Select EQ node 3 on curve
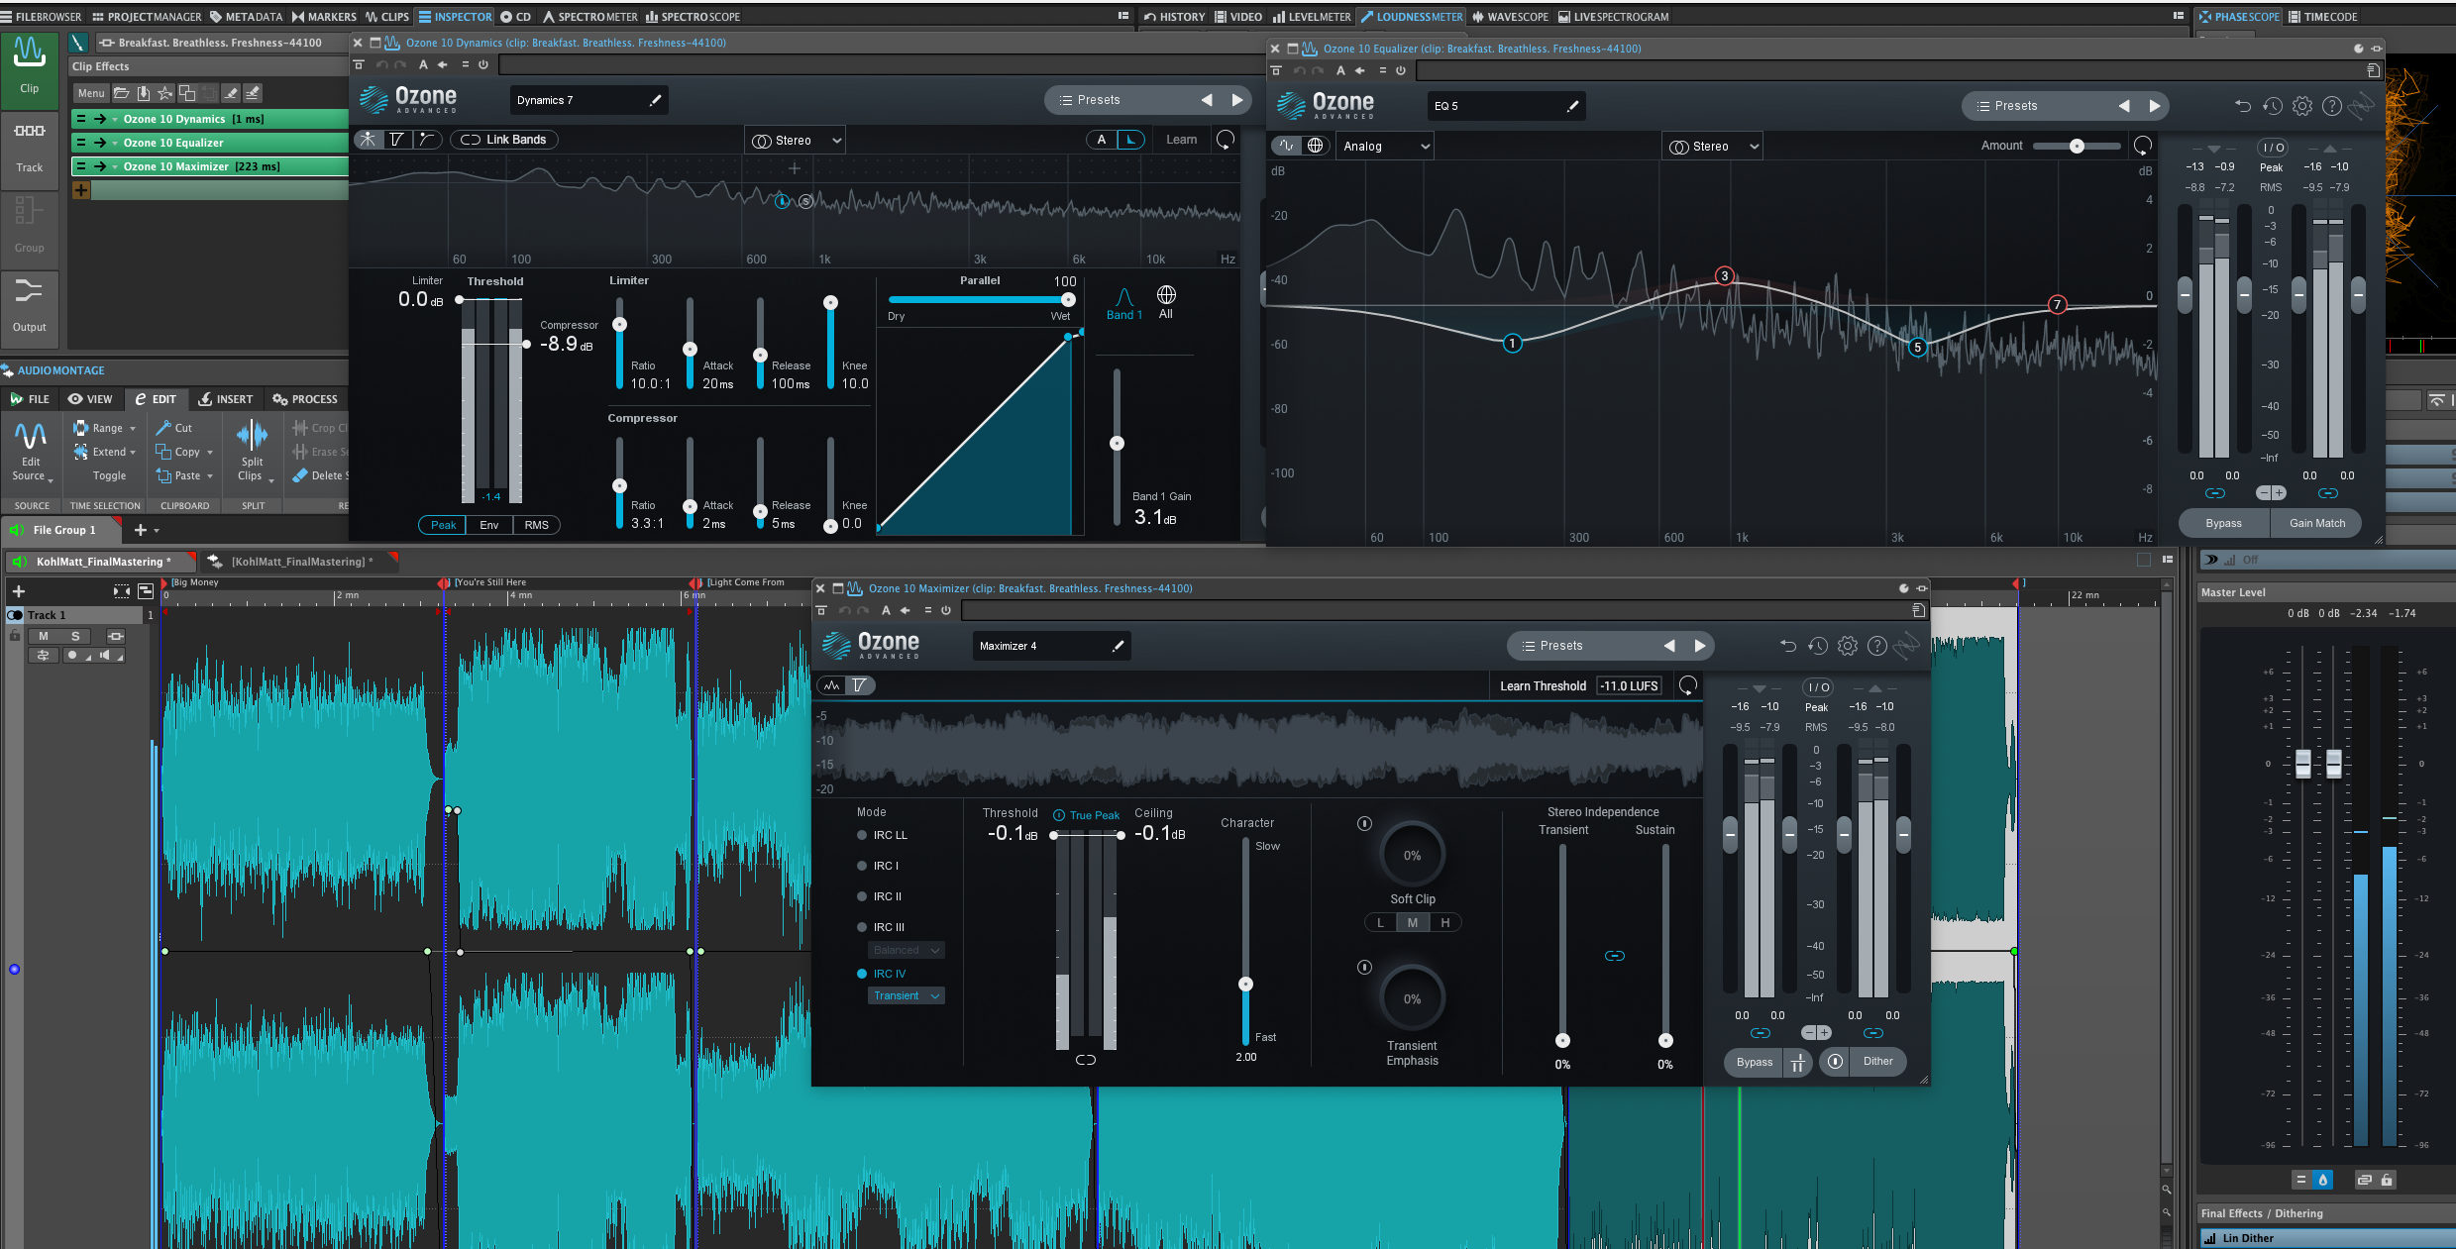This screenshot has width=2456, height=1249. coord(1725,276)
